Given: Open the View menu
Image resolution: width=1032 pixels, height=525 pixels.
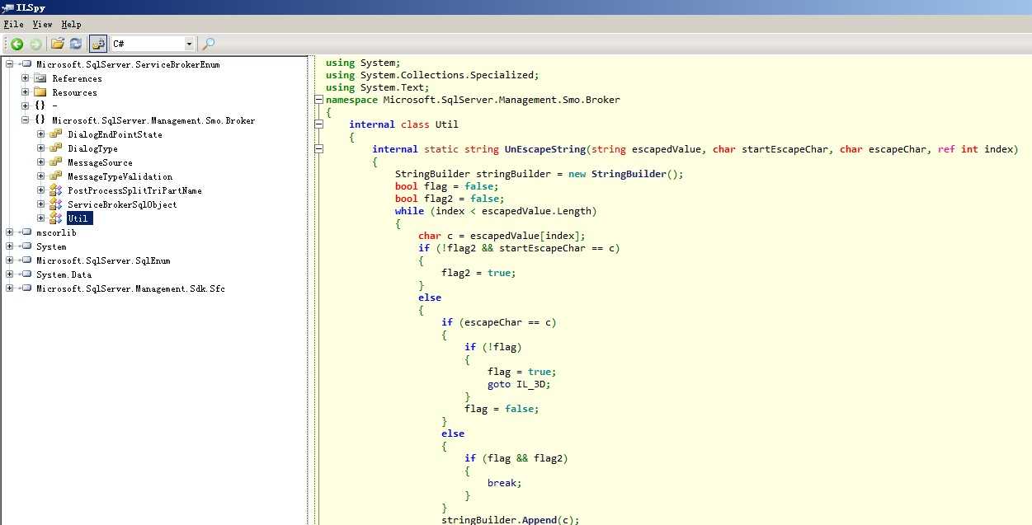Looking at the screenshot, I should pos(42,25).
